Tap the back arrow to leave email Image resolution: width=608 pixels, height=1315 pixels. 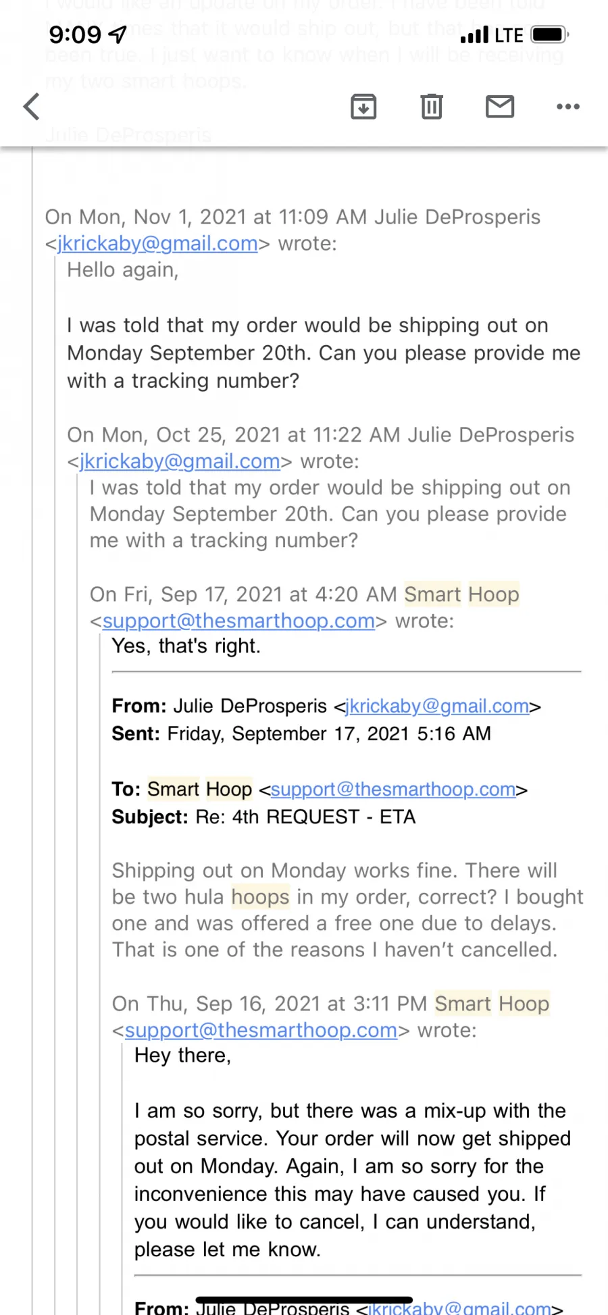click(x=32, y=107)
